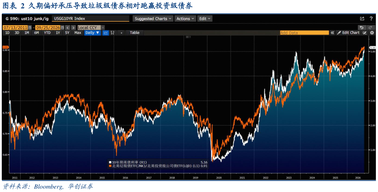
Task: Open the Local CCY currency dropdown arrow
Action: [103, 27]
